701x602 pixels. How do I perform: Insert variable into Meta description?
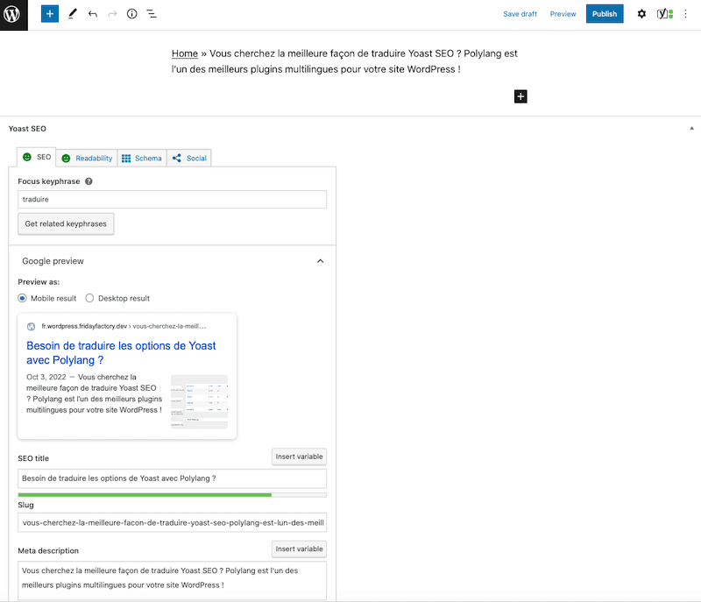click(299, 549)
